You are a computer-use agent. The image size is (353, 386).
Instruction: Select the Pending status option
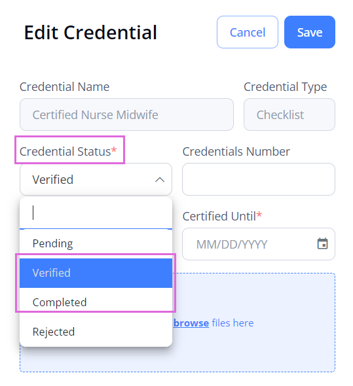tap(96, 243)
